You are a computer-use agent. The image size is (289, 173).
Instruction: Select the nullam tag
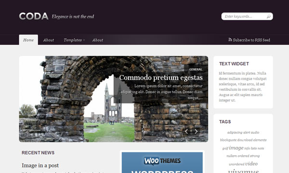pyautogui.click(x=232, y=156)
